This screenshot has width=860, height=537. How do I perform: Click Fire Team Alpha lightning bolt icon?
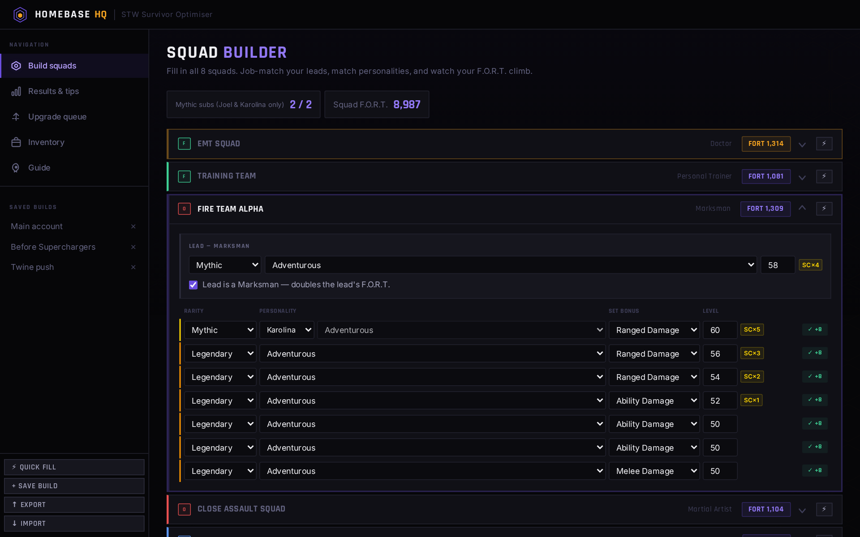tap(824, 209)
